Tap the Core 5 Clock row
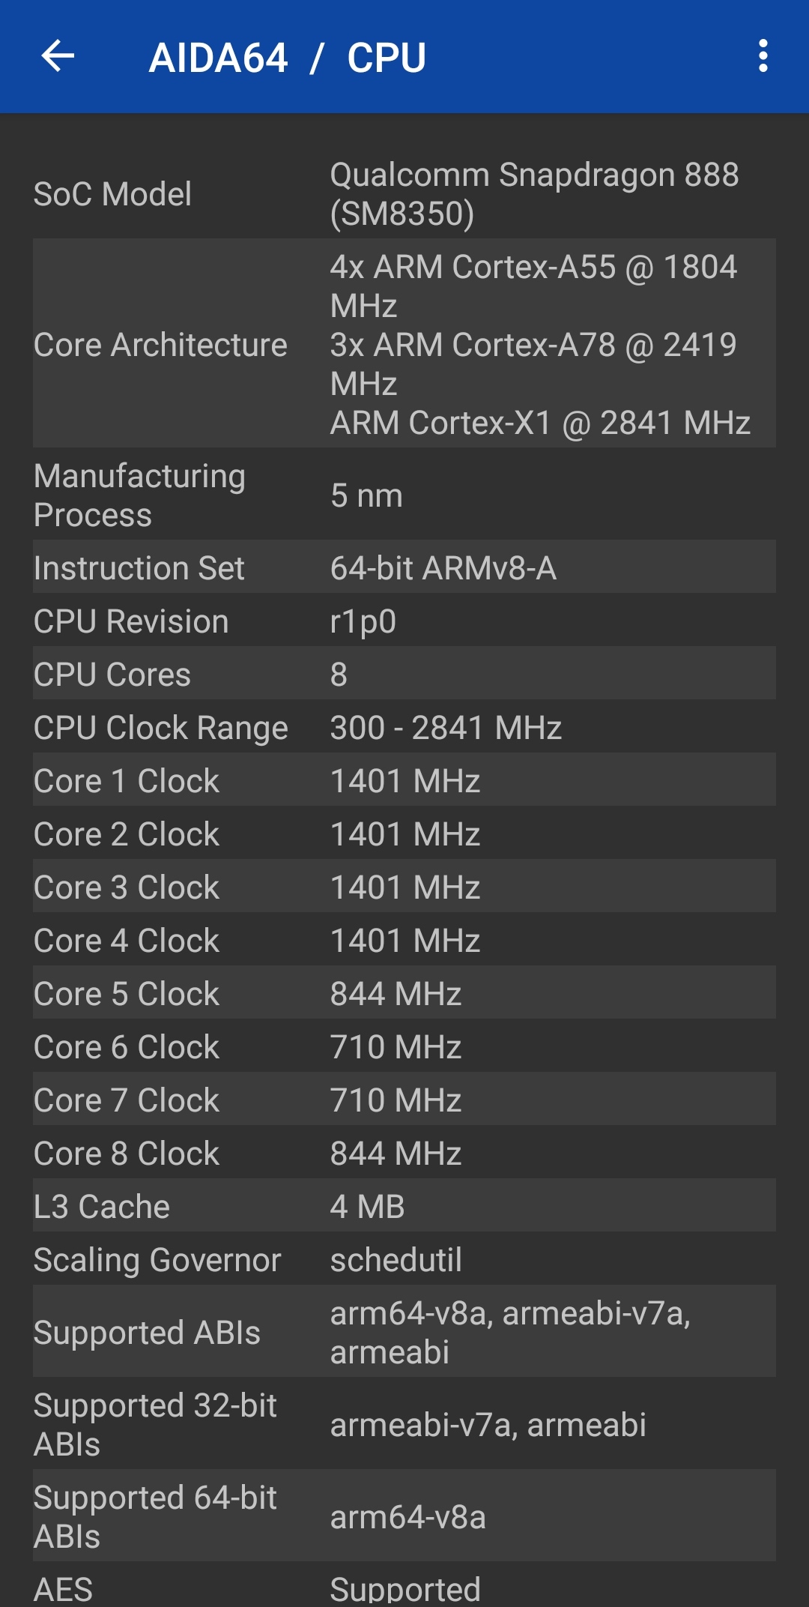 [x=404, y=993]
